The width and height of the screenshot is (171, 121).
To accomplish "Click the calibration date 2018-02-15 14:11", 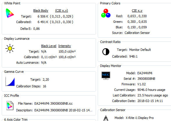I will (x=150, y=101).
